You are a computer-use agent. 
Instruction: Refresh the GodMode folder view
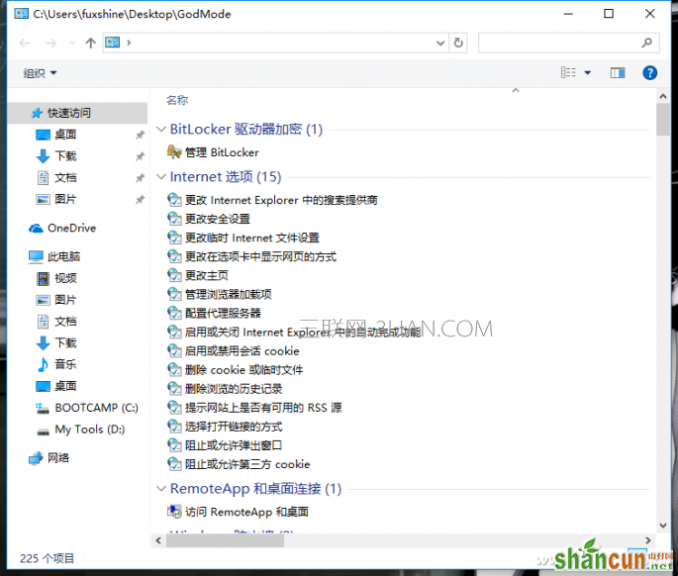pos(458,43)
